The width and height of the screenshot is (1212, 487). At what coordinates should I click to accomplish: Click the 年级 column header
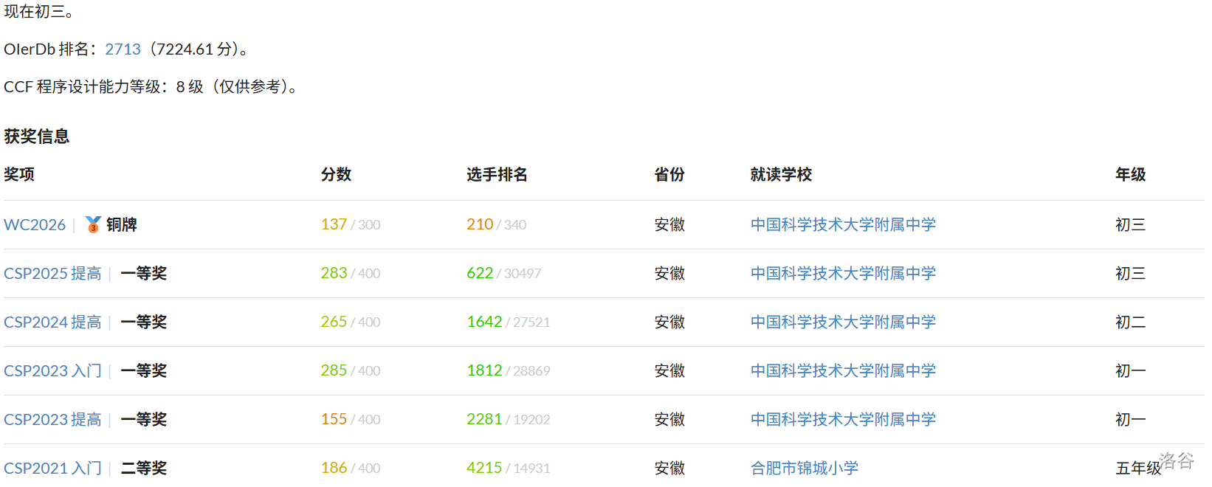[x=1130, y=174]
